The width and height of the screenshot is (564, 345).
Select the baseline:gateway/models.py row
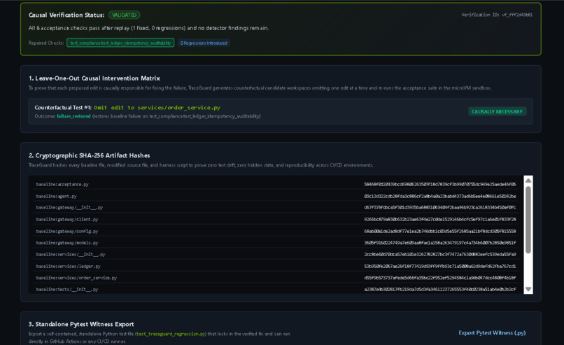[276, 242]
